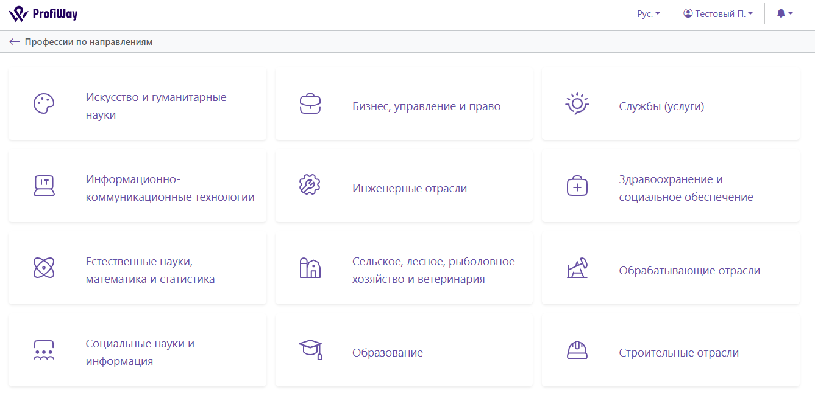Open the Рус. language dropdown

click(x=649, y=13)
